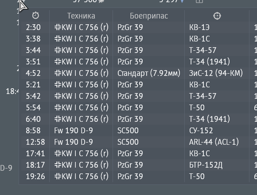
Task: Select the КВ-1Э target at 2:30
Action: (199, 27)
